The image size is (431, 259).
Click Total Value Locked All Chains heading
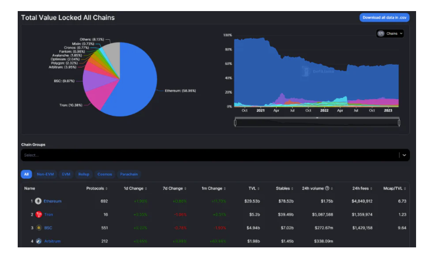click(x=68, y=18)
